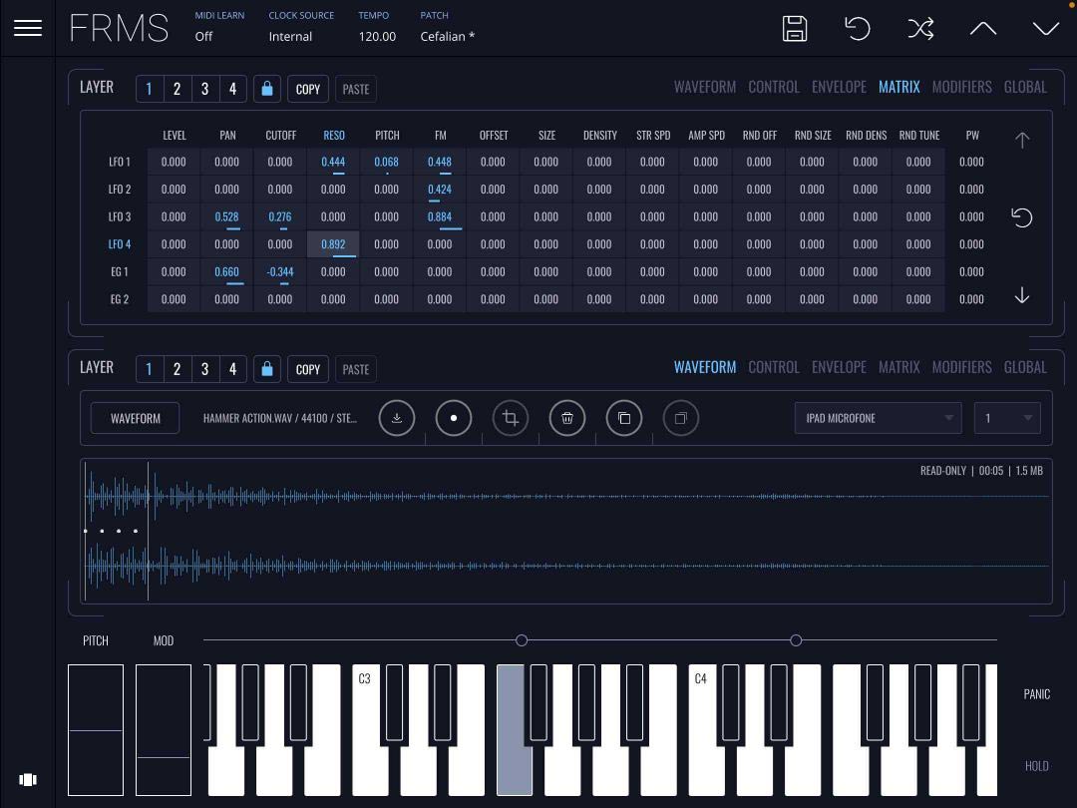Enable HOLD mode
The height and width of the screenshot is (808, 1077).
coord(1037,765)
